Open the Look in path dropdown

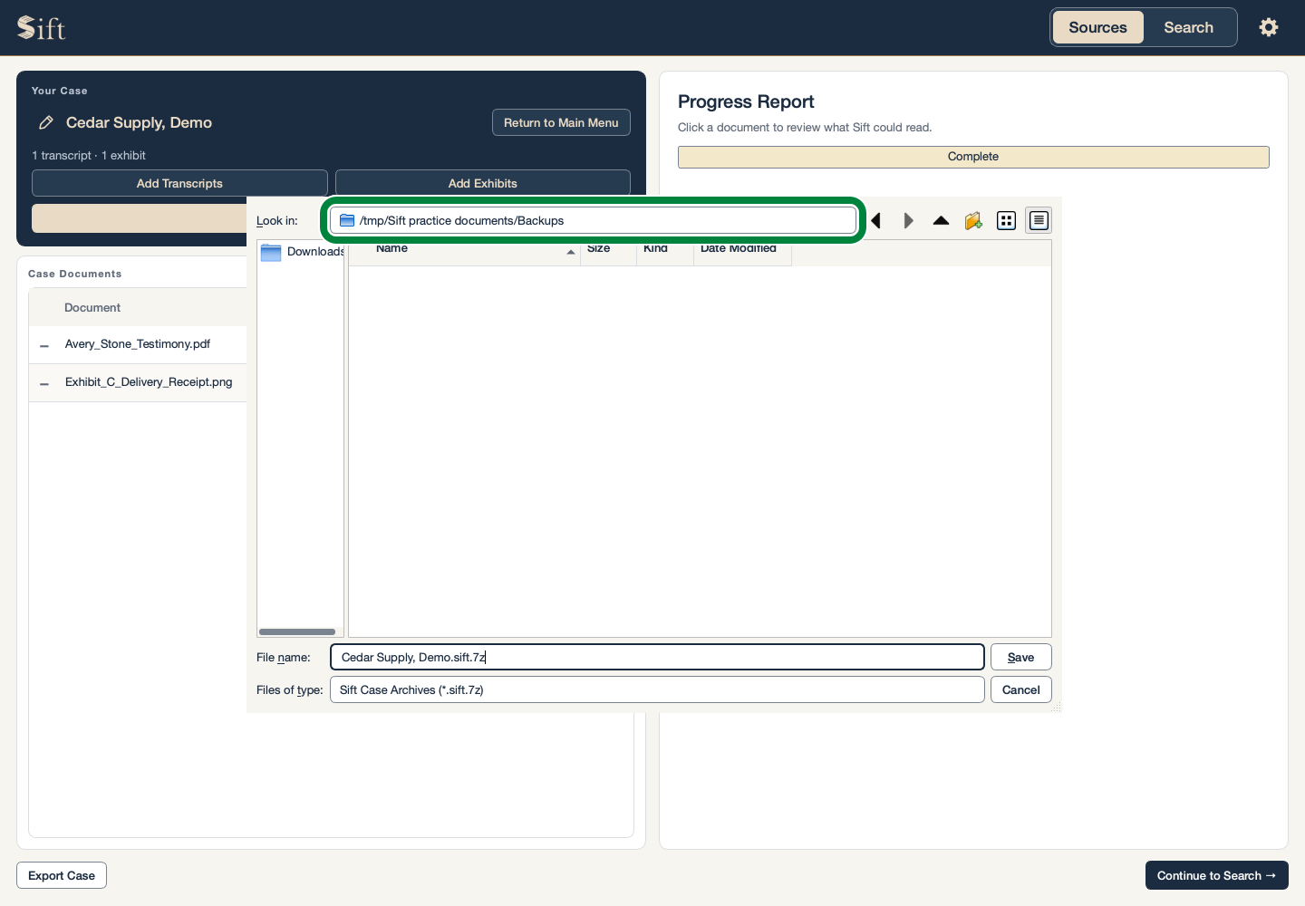pyautogui.click(x=594, y=220)
